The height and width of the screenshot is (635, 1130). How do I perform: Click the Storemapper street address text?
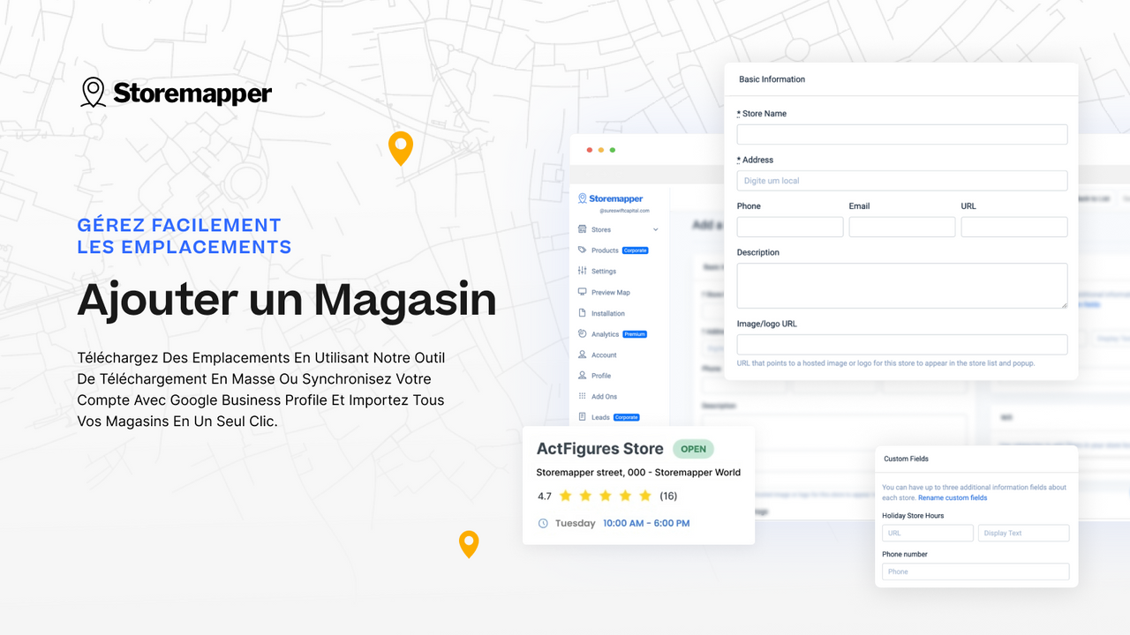[638, 473]
